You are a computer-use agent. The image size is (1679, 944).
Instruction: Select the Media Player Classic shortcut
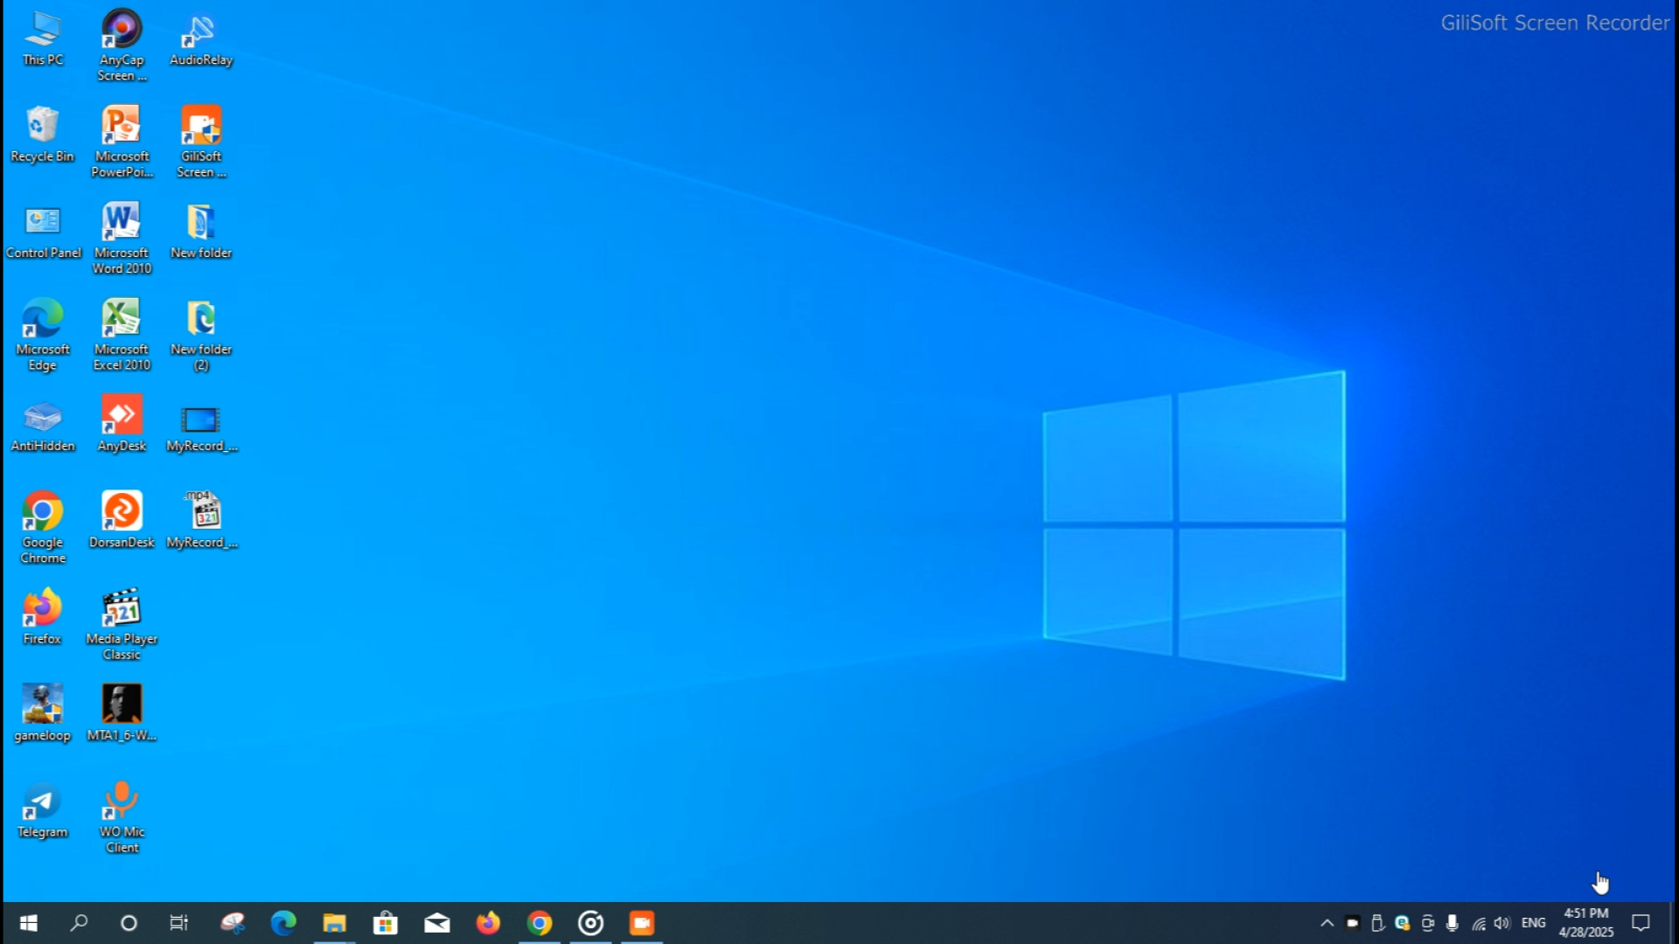(122, 624)
